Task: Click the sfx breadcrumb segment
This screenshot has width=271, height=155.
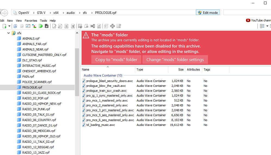Action: [85, 12]
